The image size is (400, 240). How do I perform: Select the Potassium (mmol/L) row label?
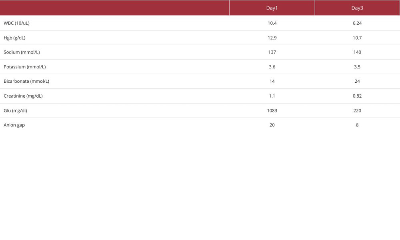tap(25, 67)
